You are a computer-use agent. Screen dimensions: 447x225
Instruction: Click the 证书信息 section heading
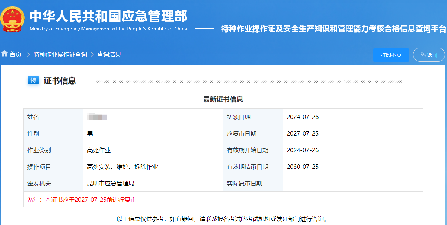60,81
